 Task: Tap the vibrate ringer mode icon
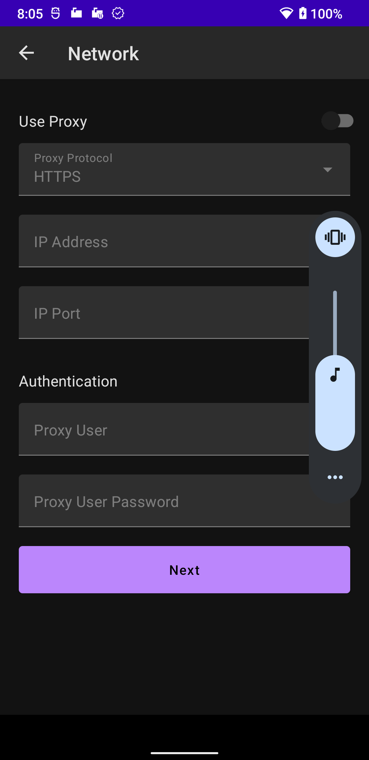click(x=335, y=237)
